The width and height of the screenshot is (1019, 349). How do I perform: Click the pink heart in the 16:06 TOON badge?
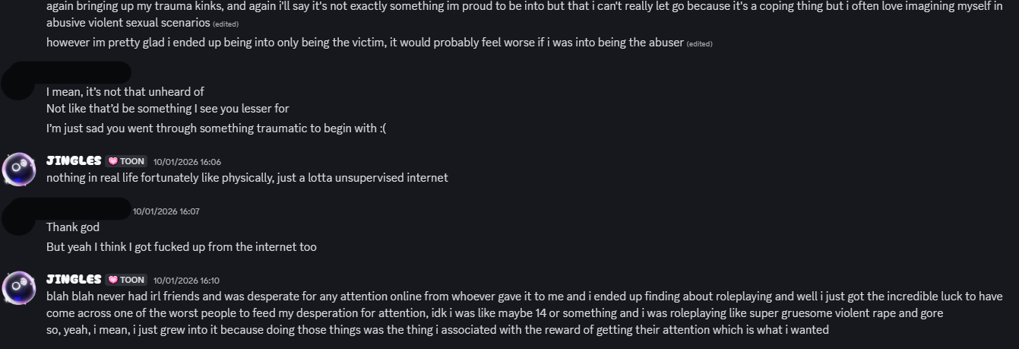[113, 162]
